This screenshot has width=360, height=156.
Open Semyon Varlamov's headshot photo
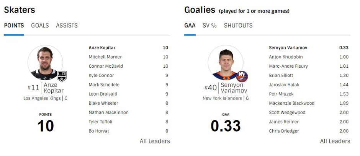pyautogui.click(x=225, y=63)
